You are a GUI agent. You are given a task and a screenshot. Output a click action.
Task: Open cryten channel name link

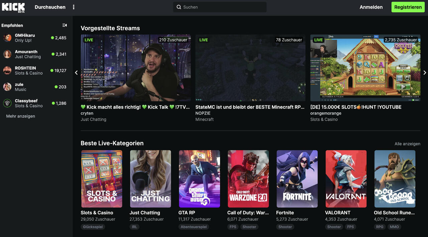click(87, 113)
